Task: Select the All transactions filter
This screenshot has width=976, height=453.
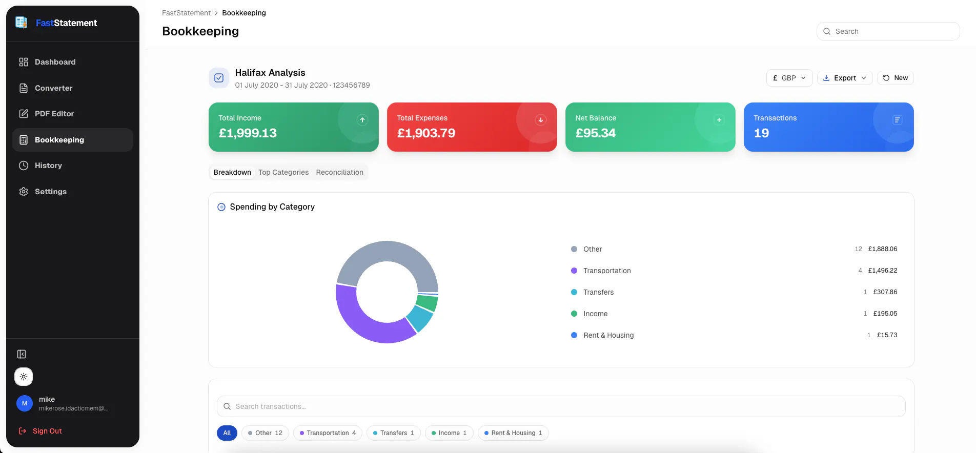Action: [x=227, y=433]
